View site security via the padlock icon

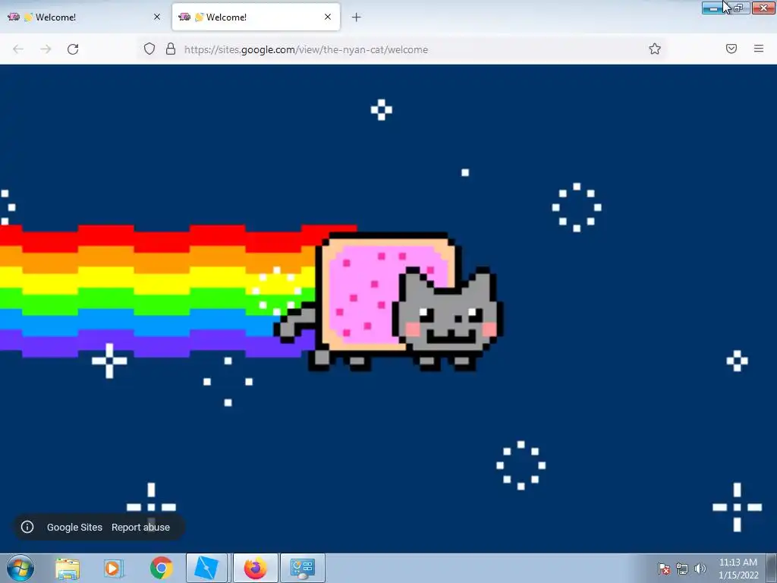[x=171, y=49]
